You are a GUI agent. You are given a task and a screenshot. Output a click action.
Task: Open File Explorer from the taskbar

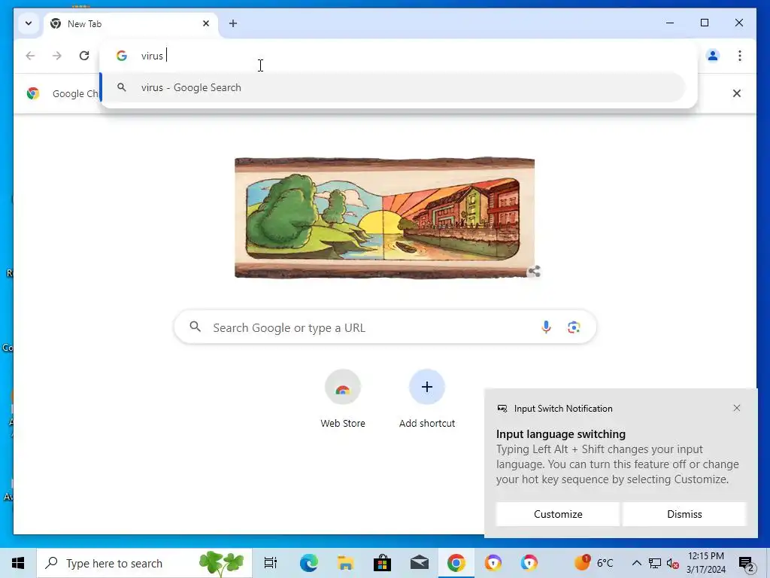346,563
